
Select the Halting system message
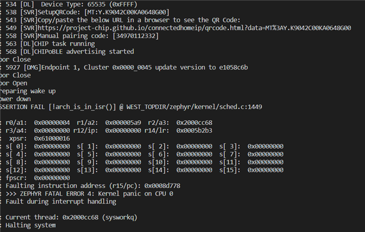coord(30,225)
